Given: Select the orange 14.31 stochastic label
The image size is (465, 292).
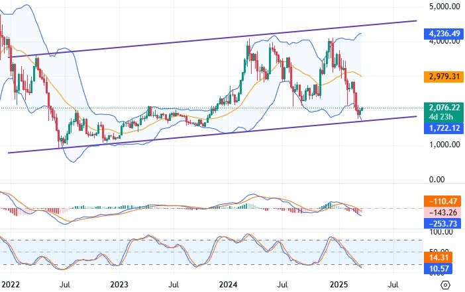Looking at the screenshot, I should click(439, 257).
